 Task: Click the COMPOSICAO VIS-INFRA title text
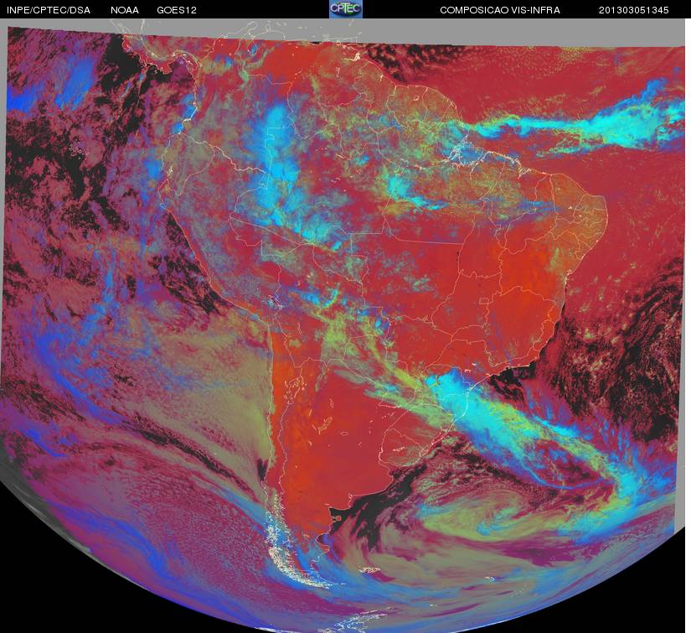500,10
